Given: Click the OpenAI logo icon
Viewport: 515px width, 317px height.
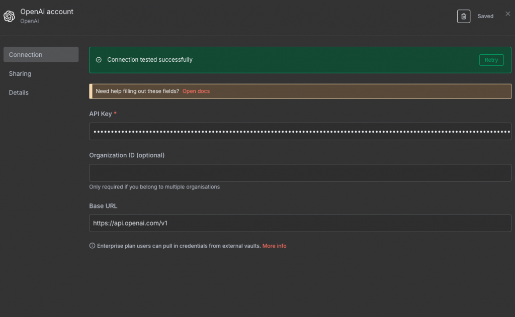Looking at the screenshot, I should click(9, 16).
